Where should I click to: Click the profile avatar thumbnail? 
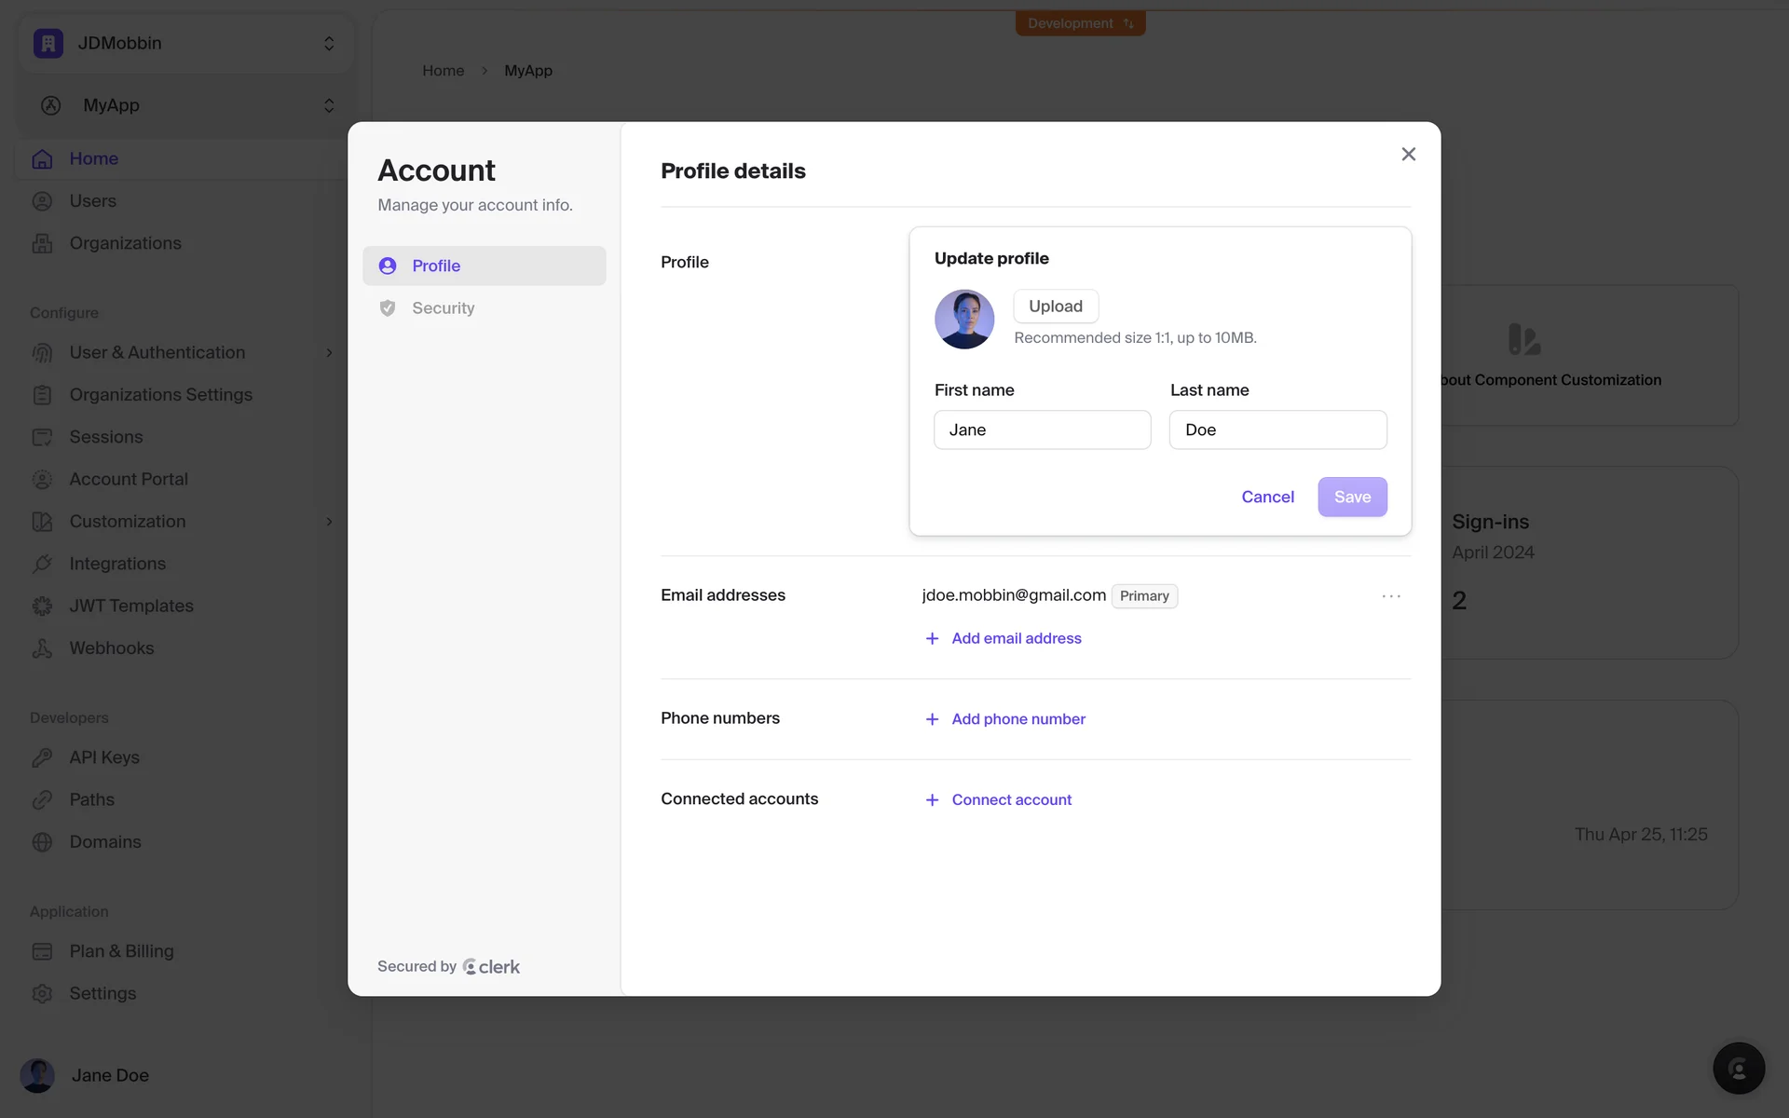click(x=964, y=320)
